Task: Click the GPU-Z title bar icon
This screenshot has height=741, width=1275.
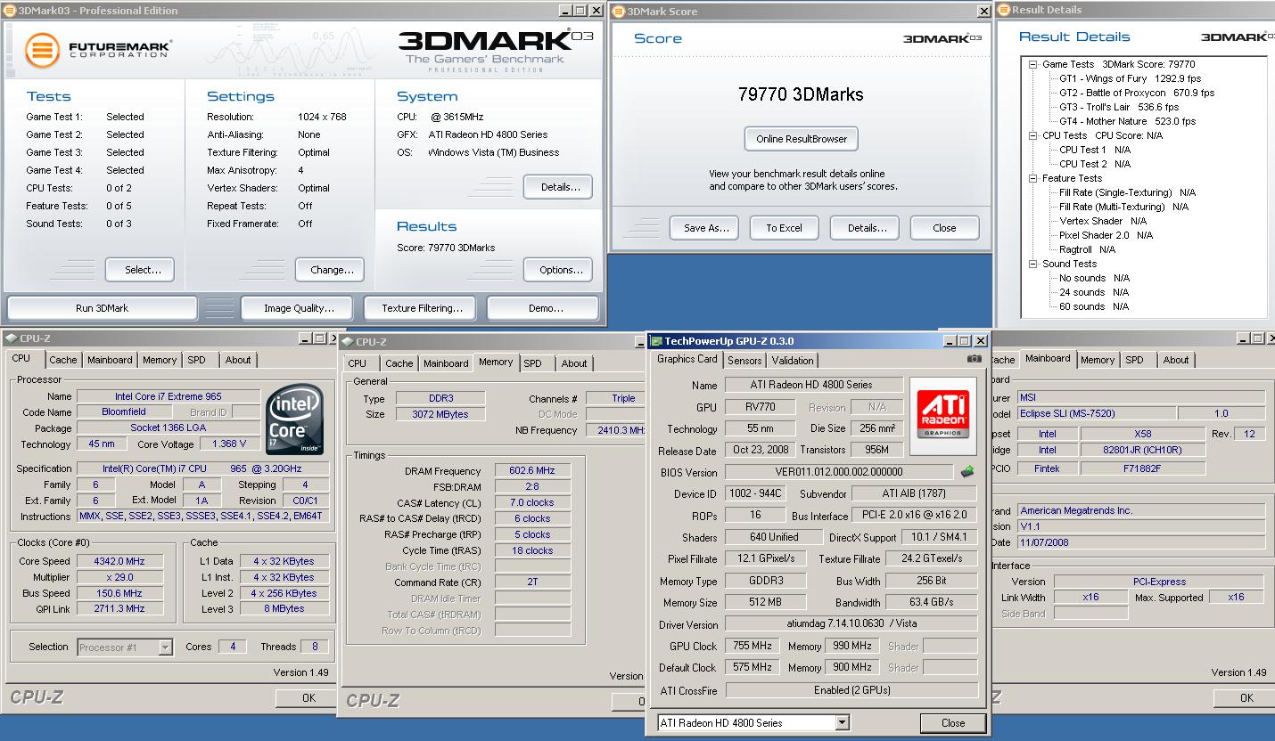Action: (x=656, y=341)
